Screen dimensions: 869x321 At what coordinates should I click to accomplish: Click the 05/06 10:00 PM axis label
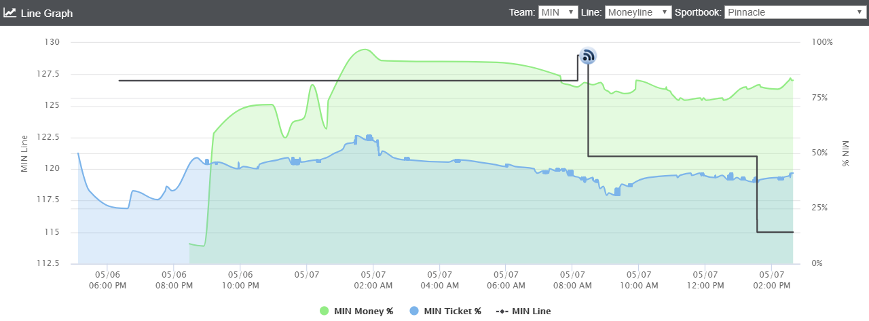click(240, 280)
